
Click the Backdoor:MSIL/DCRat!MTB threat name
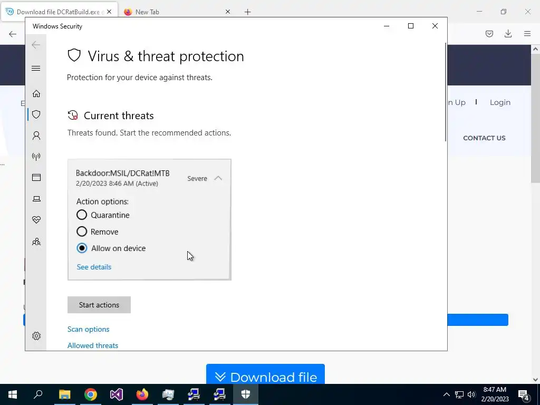(122, 173)
